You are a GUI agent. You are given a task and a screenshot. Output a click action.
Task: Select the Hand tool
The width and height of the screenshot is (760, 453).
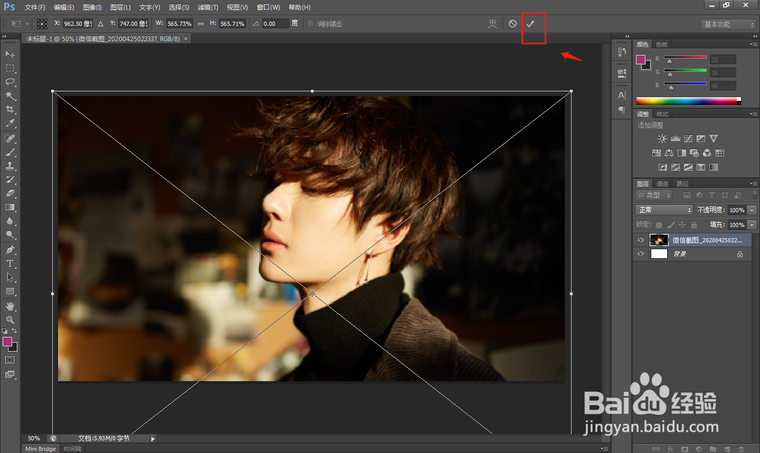[x=10, y=306]
